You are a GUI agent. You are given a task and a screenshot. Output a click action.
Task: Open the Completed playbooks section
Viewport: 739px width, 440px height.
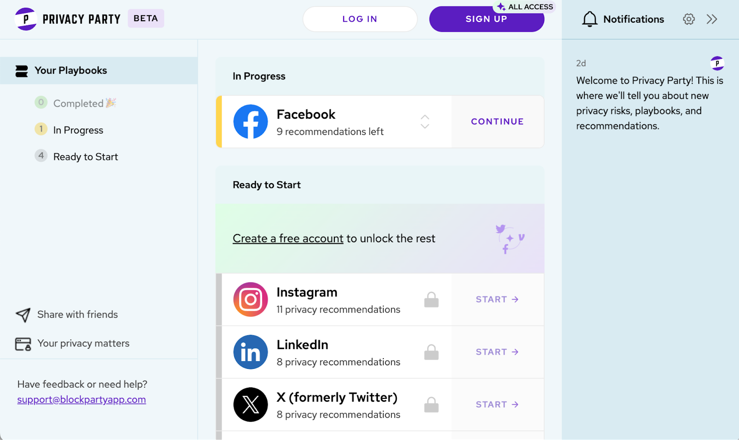[78, 103]
